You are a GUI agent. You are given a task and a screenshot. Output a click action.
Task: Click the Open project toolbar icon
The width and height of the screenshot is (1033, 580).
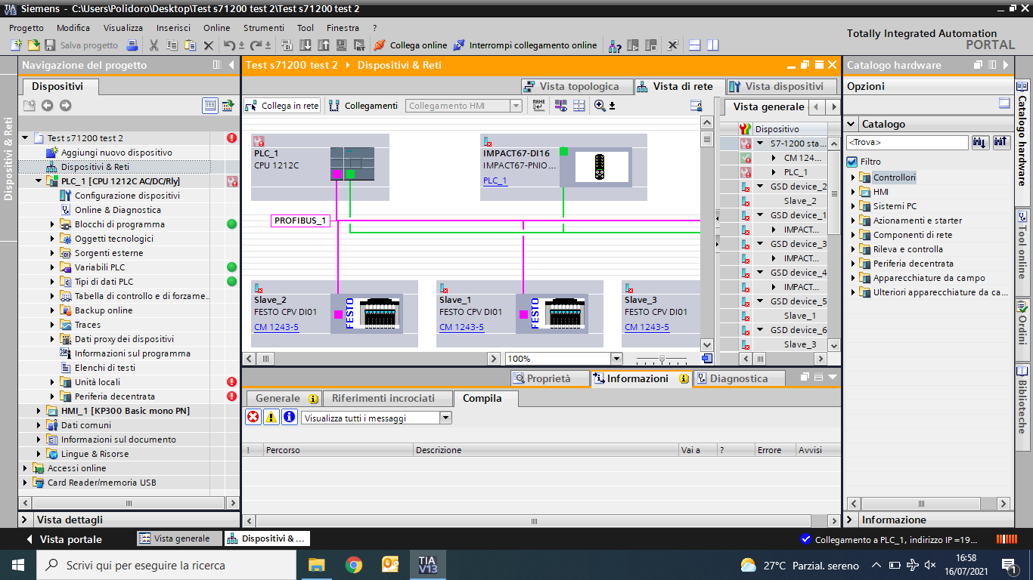click(x=33, y=45)
